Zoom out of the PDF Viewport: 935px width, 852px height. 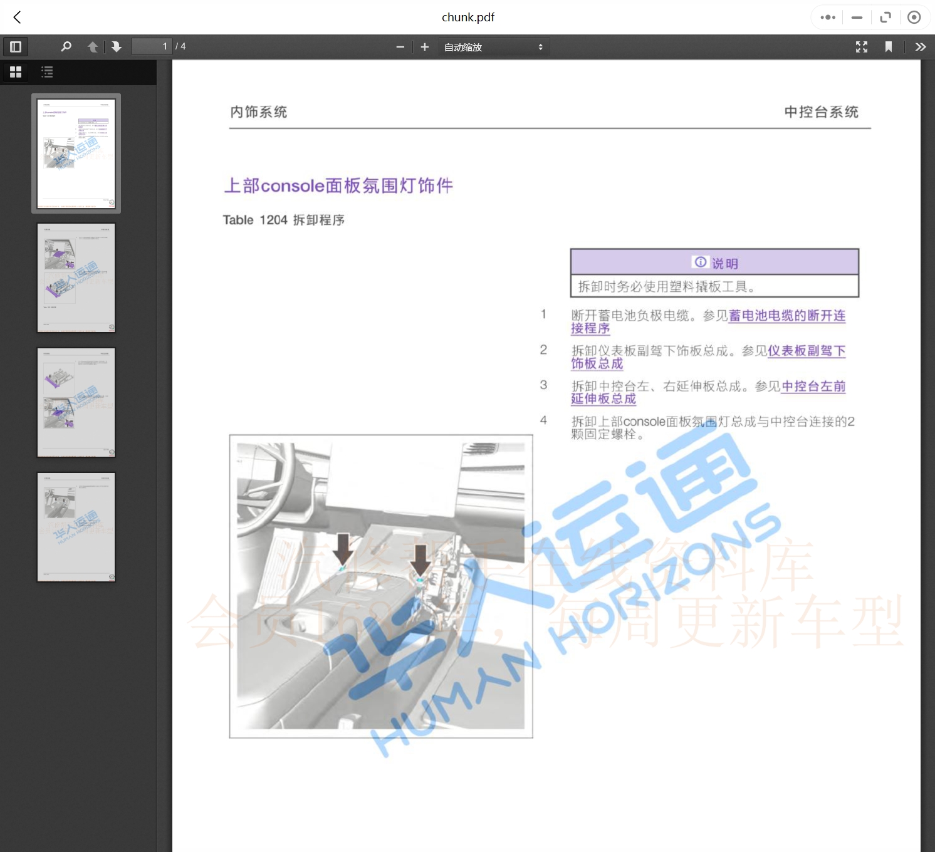(x=400, y=46)
